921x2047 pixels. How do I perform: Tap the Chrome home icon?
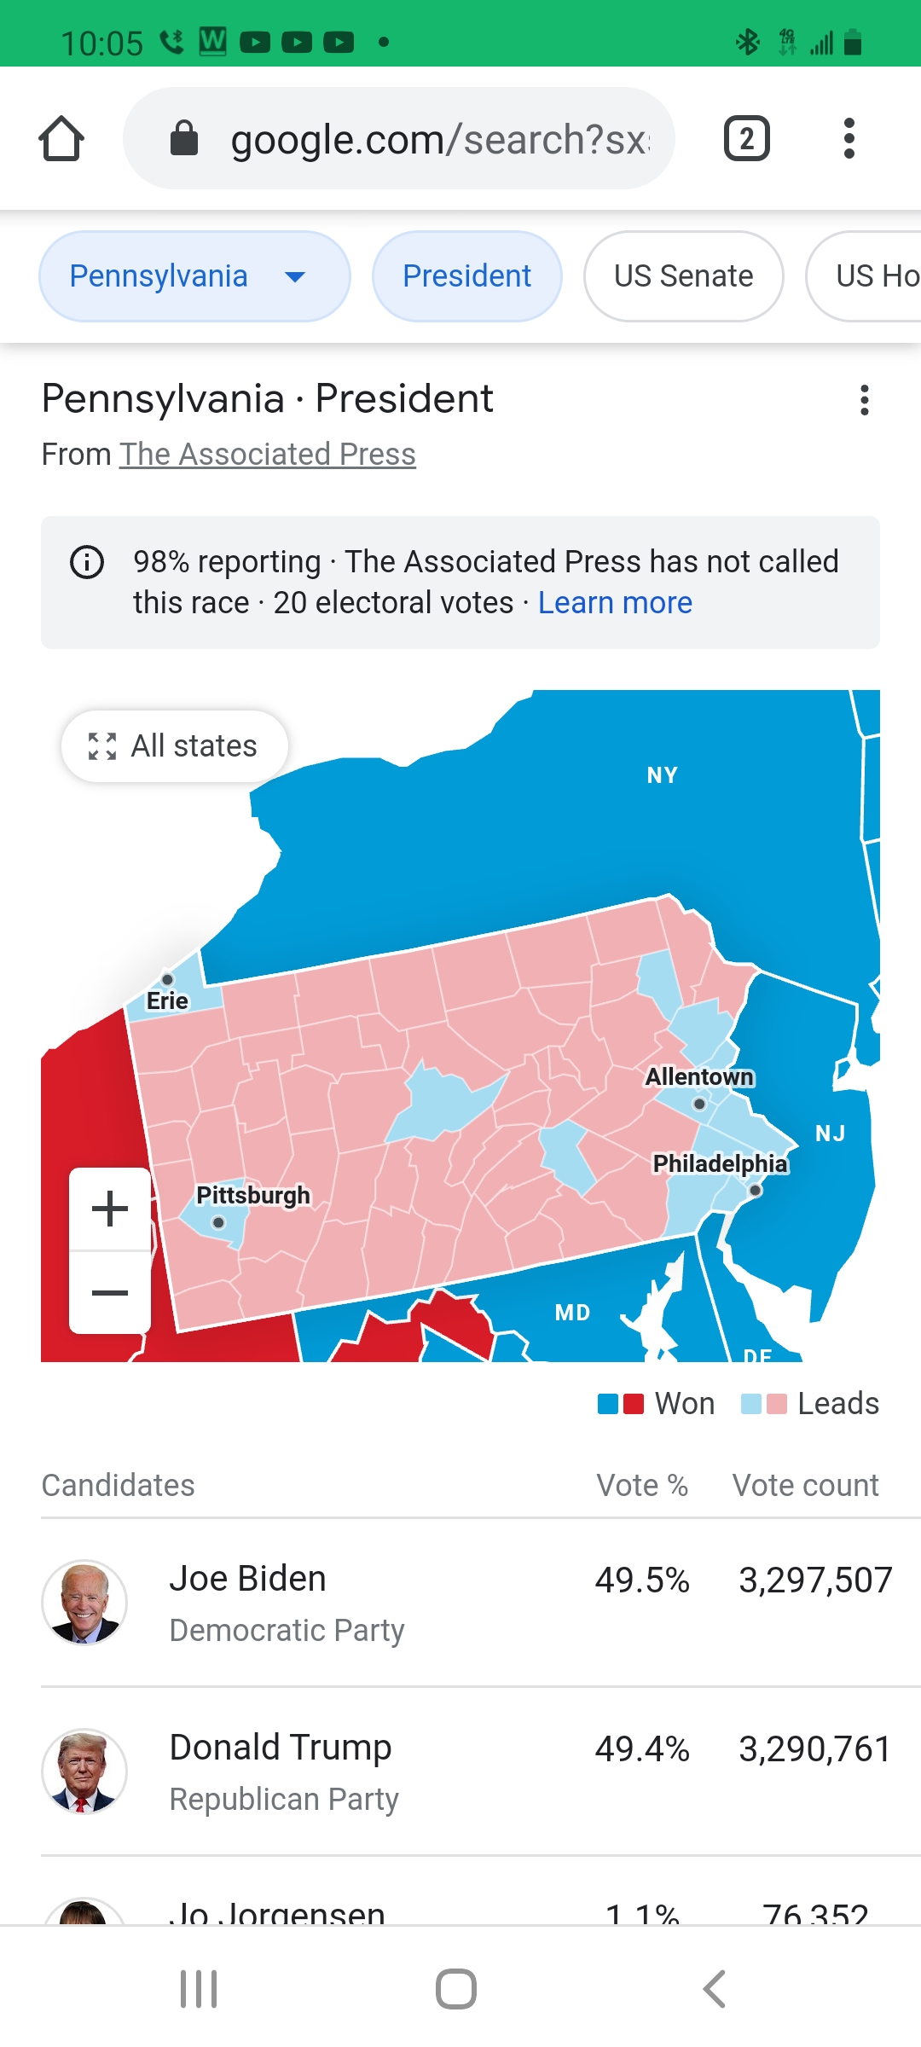click(61, 139)
